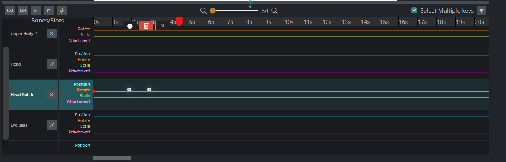The width and height of the screenshot is (506, 162).
Task: Select Rotate track of Head
Action: 84,59
